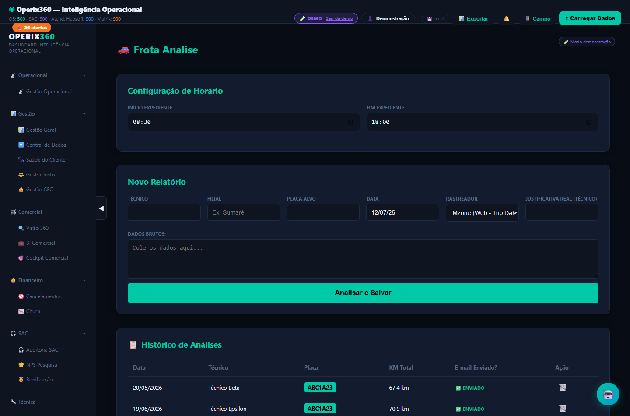Open the chatbot assistant bubble
The width and height of the screenshot is (630, 416).
click(x=608, y=394)
